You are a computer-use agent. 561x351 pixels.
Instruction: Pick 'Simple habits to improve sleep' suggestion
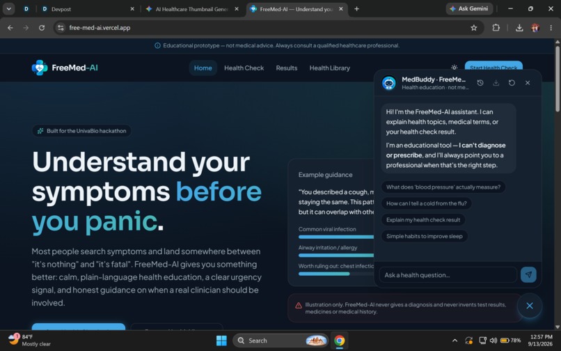coord(425,236)
